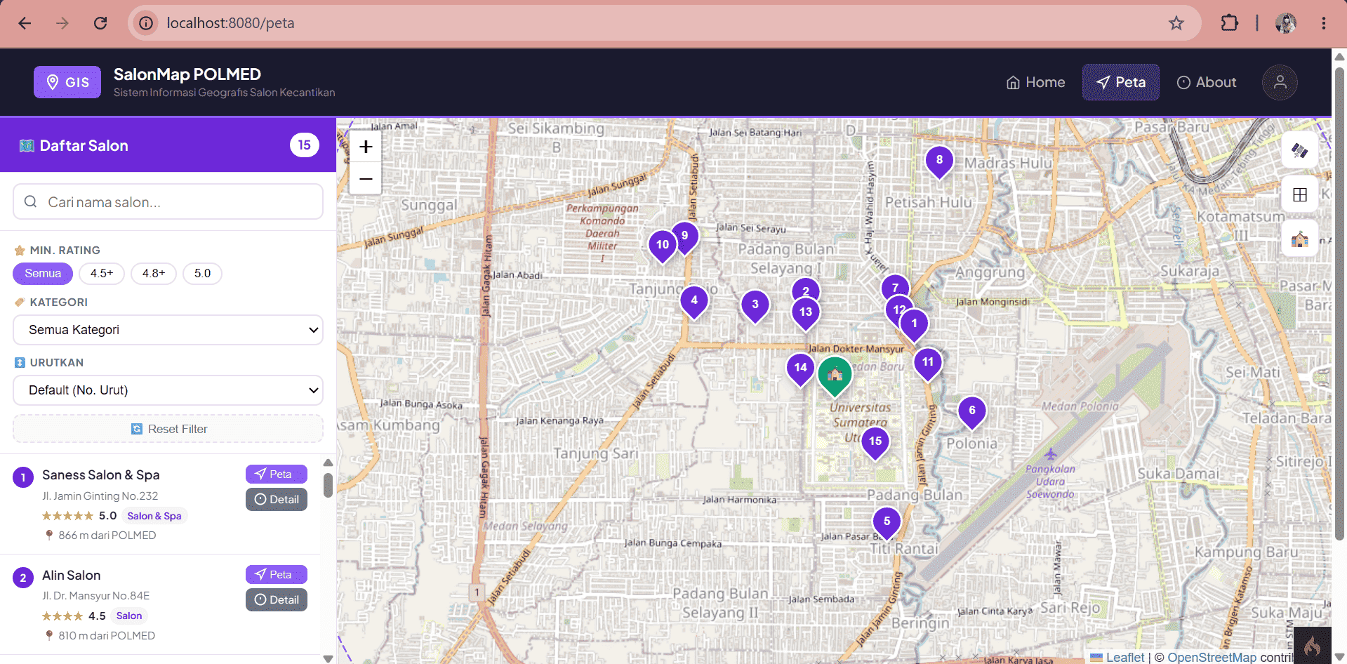Open browser extensions puzzle icon

[x=1229, y=23]
